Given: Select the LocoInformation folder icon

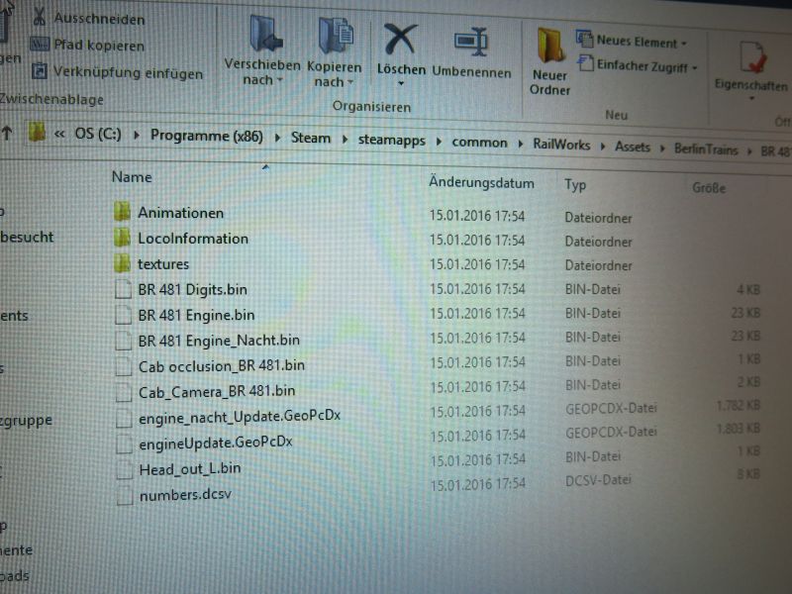Looking at the screenshot, I should point(122,238).
